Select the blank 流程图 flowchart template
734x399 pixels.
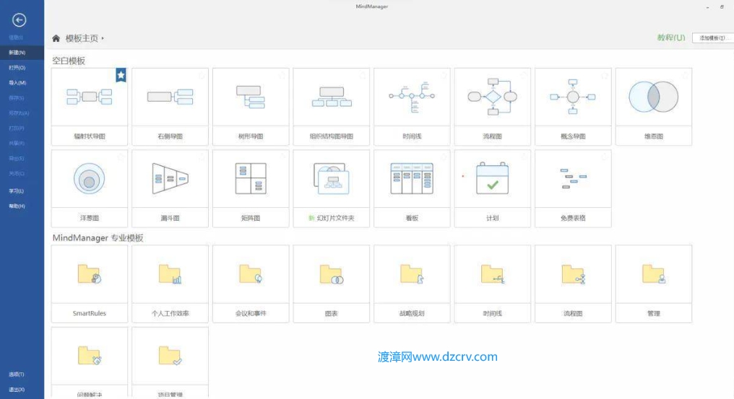493,107
